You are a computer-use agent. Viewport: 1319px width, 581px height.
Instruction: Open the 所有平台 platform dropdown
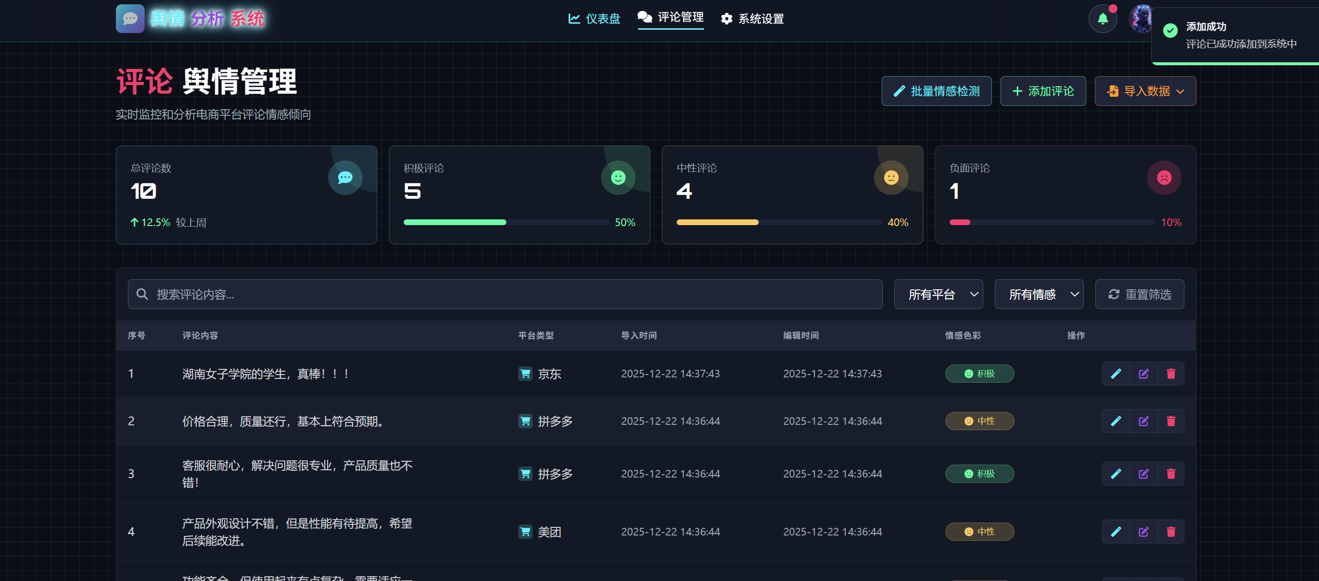click(938, 295)
